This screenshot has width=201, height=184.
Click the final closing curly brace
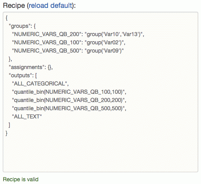[x=6, y=133]
